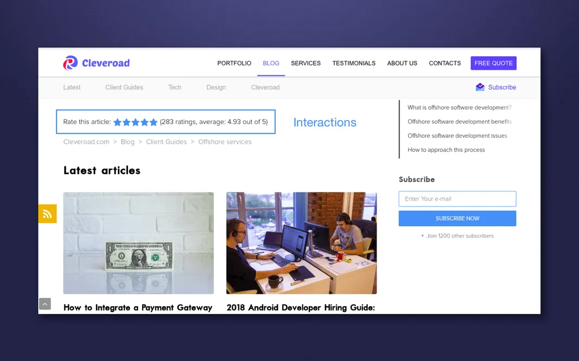The width and height of the screenshot is (579, 361).
Task: Open the dollar bill article thumbnail
Action: tap(138, 243)
